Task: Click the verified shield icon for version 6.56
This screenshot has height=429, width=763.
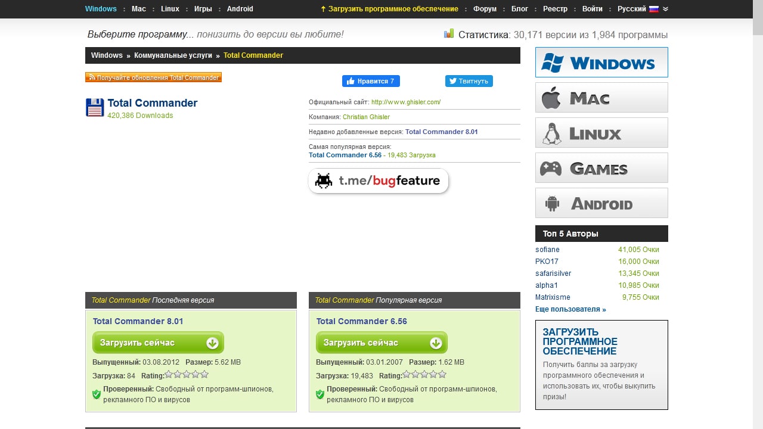Action: point(320,394)
